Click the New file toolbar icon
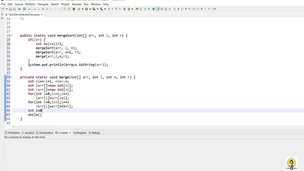Image resolution: width=304 pixels, height=171 pixels. point(3,9)
